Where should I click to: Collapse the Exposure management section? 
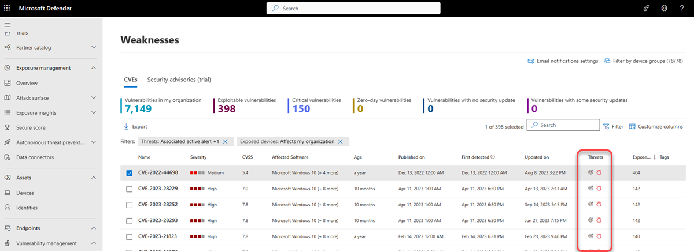(x=94, y=68)
